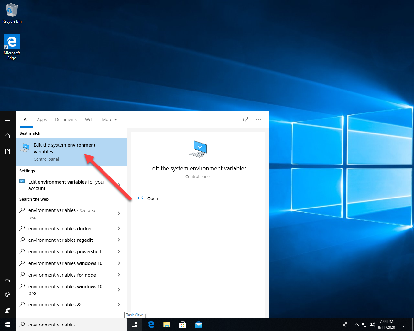Show hidden system tray icons
This screenshot has width=414, height=331.
tap(356, 325)
